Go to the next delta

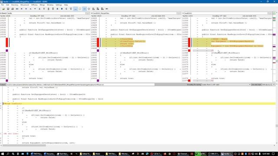tap(35, 9)
